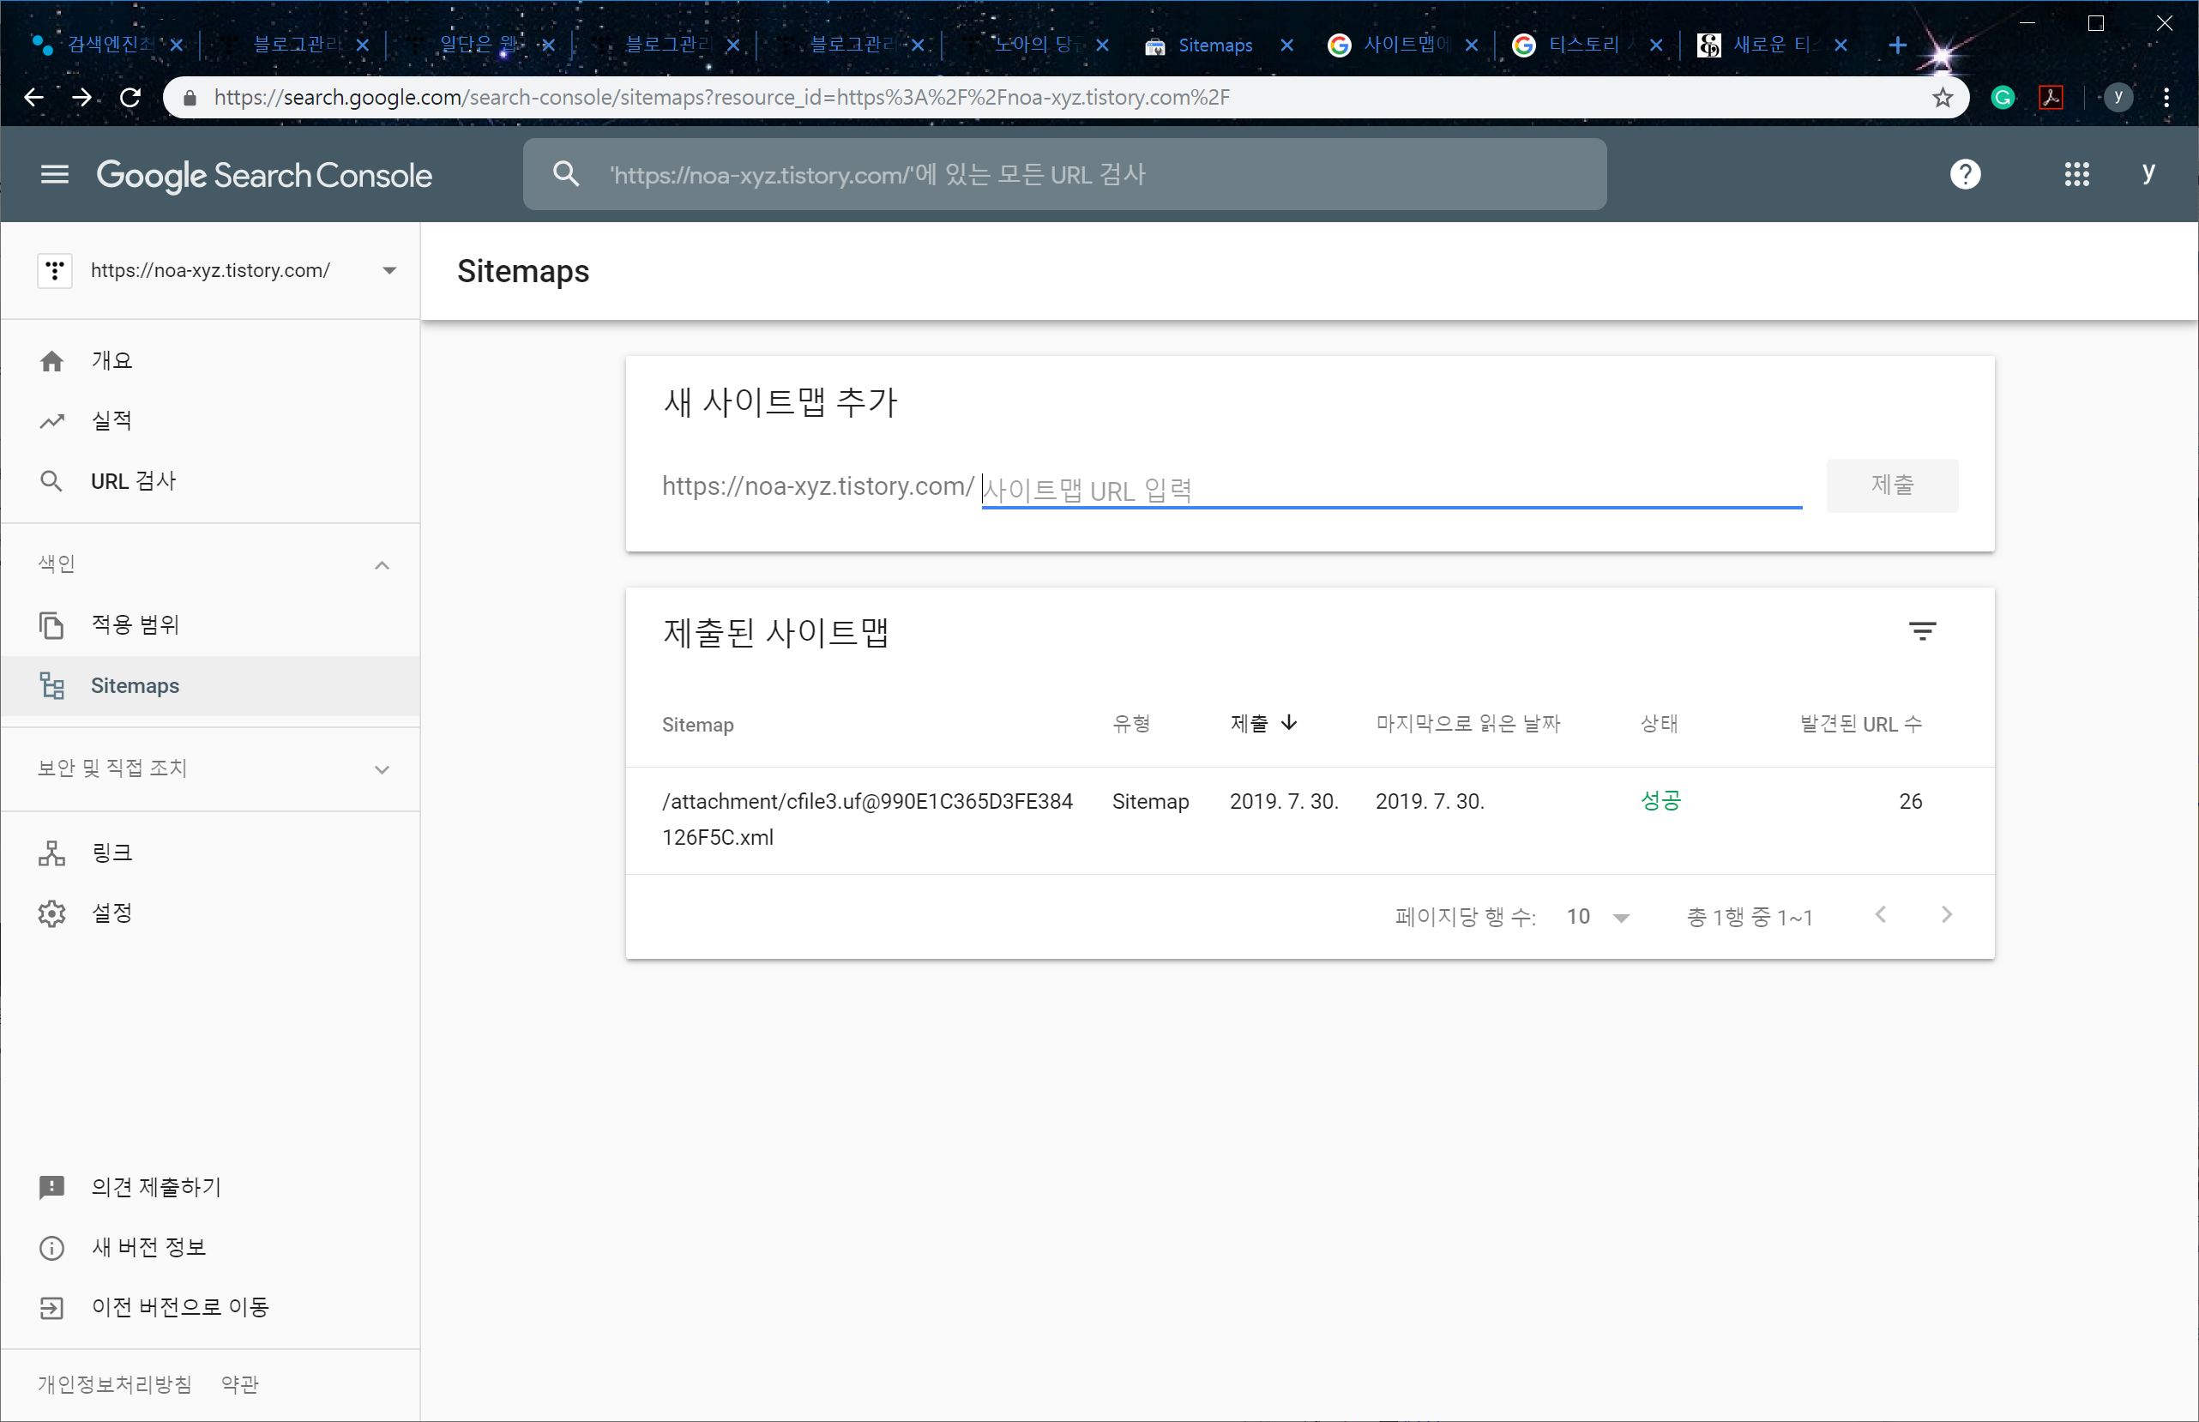Open 개인정보처리방침 link
Image resolution: width=2199 pixels, height=1422 pixels.
tap(116, 1384)
